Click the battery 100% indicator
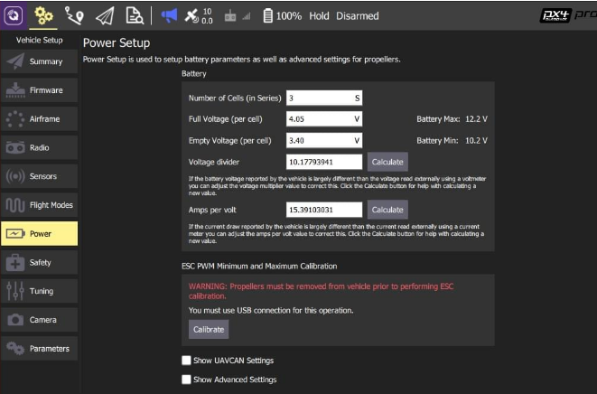The width and height of the screenshot is (597, 394). pos(283,16)
